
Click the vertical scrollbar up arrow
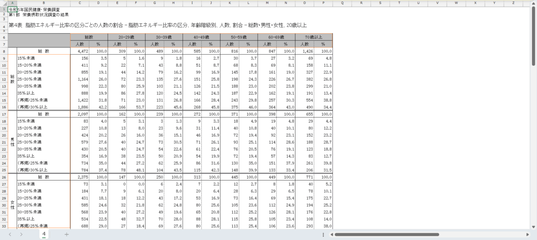[533, 3]
